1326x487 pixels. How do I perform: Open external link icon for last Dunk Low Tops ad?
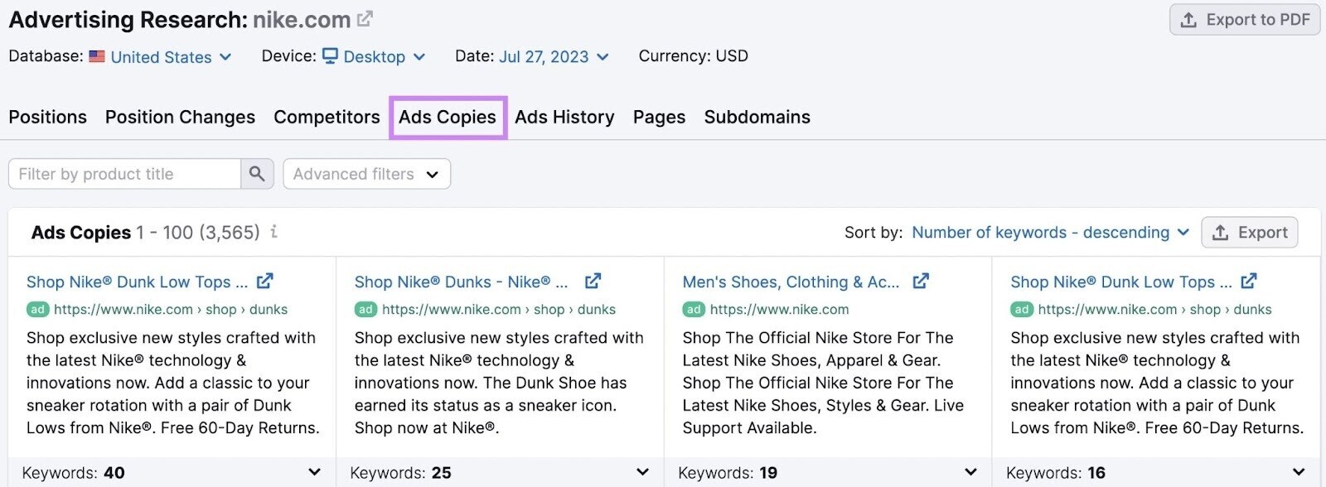(1249, 282)
